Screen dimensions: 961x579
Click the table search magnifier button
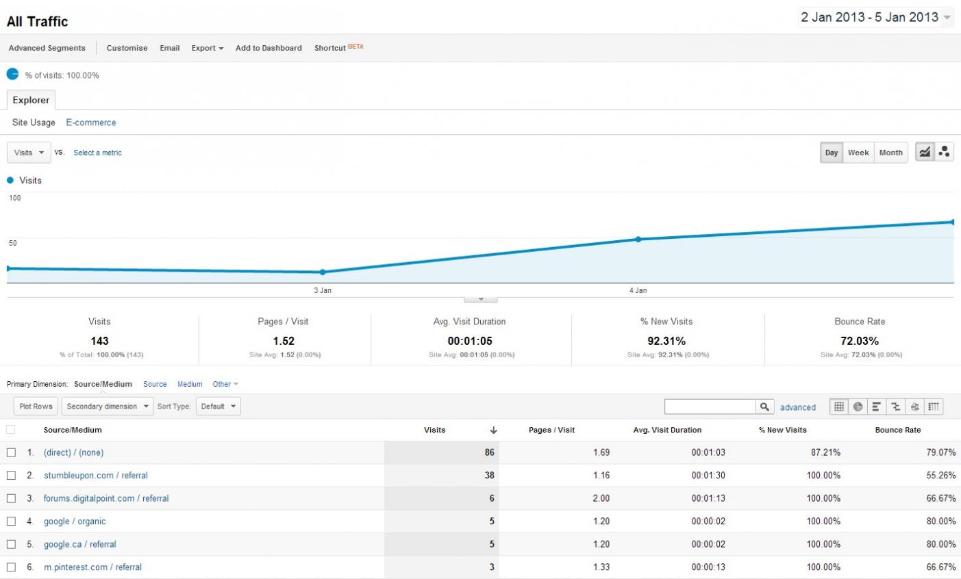click(764, 407)
